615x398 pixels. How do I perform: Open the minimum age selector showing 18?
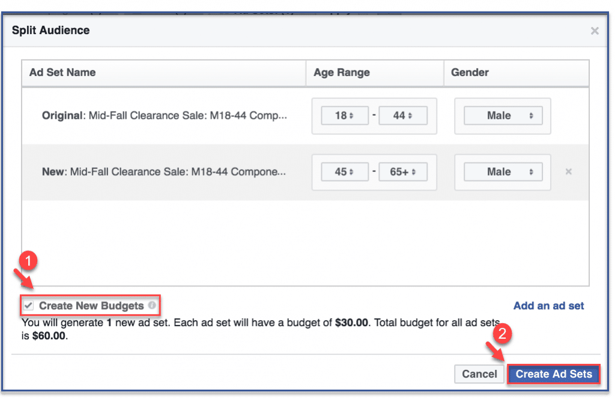point(344,115)
